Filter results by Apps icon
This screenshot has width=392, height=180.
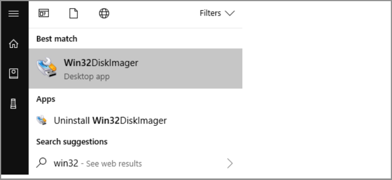click(44, 13)
